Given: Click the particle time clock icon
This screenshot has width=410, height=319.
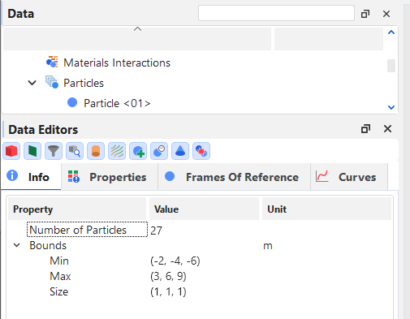Looking at the screenshot, I should [x=159, y=151].
